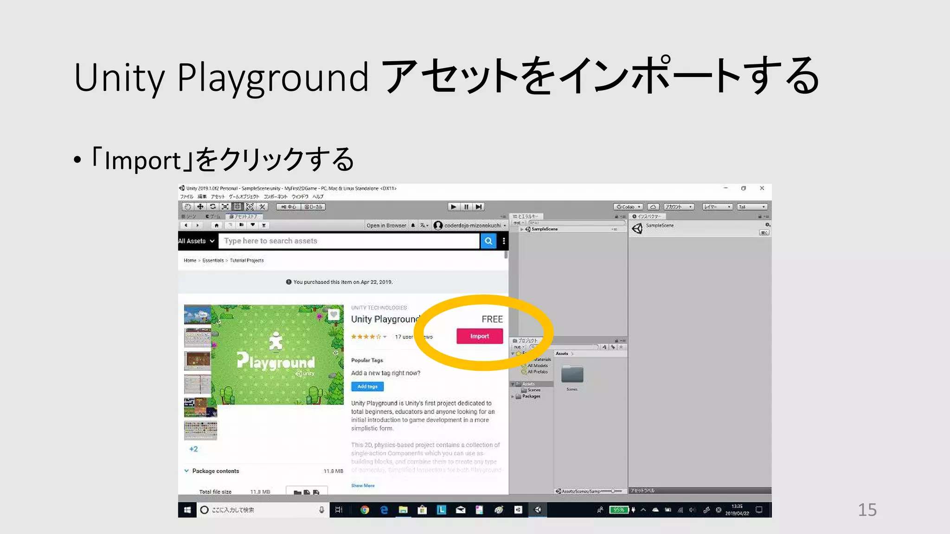Add Unity Playground to favorites heart
This screenshot has height=534, width=950.
coord(334,315)
